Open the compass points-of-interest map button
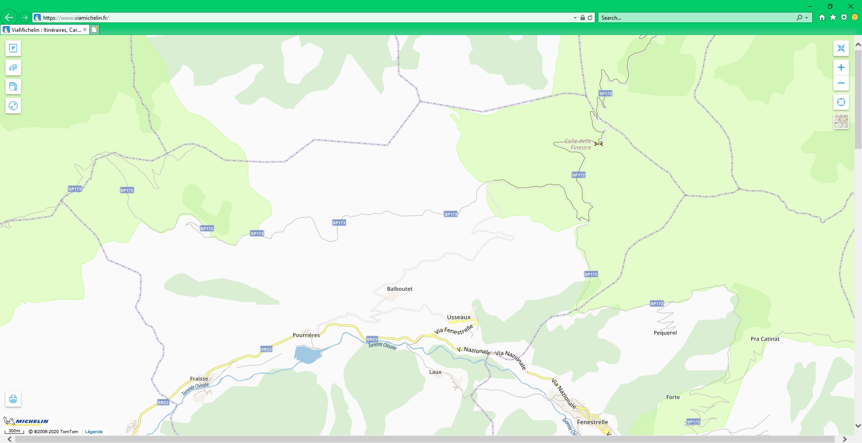The width and height of the screenshot is (862, 443). click(13, 106)
